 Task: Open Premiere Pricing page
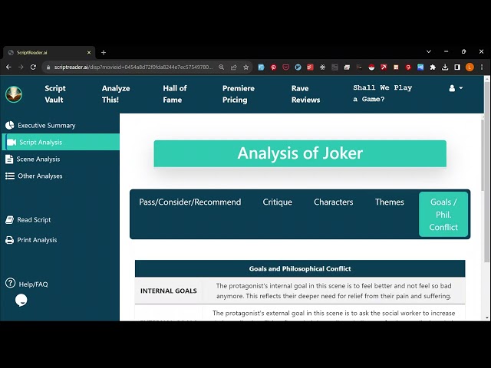(x=239, y=94)
